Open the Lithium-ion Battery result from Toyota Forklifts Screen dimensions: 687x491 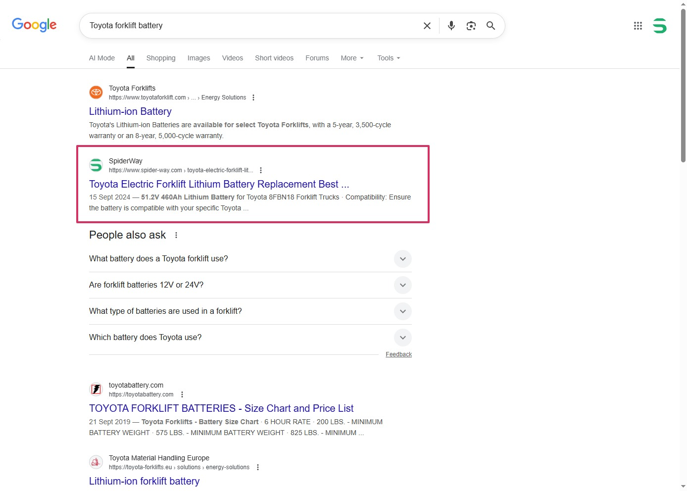130,111
